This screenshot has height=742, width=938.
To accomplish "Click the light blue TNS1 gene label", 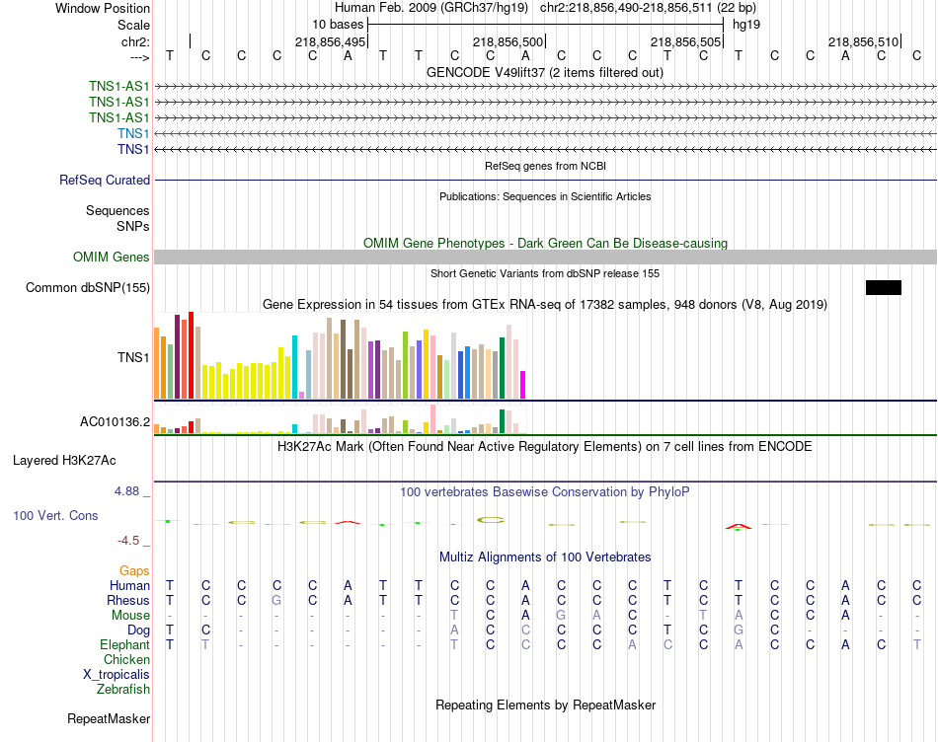I will point(133,133).
